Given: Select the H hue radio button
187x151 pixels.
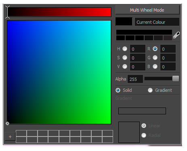Looking at the screenshot, I should click(125, 49).
